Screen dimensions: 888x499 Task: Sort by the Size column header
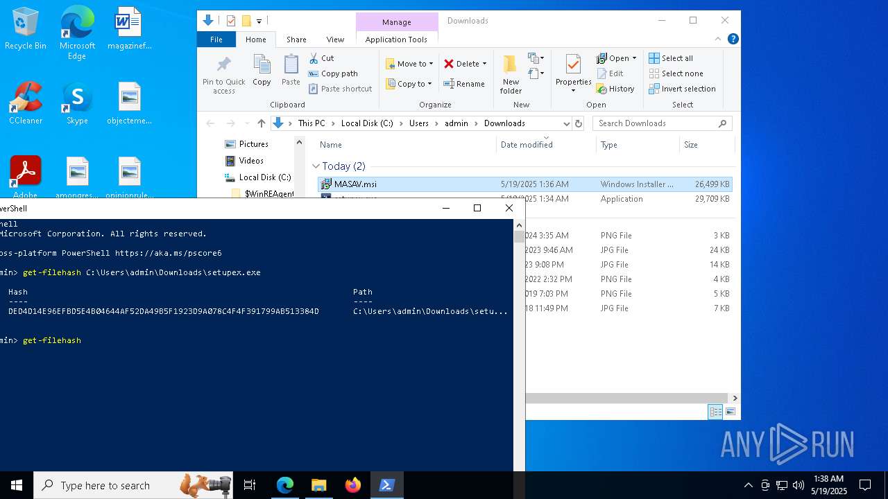coord(706,145)
